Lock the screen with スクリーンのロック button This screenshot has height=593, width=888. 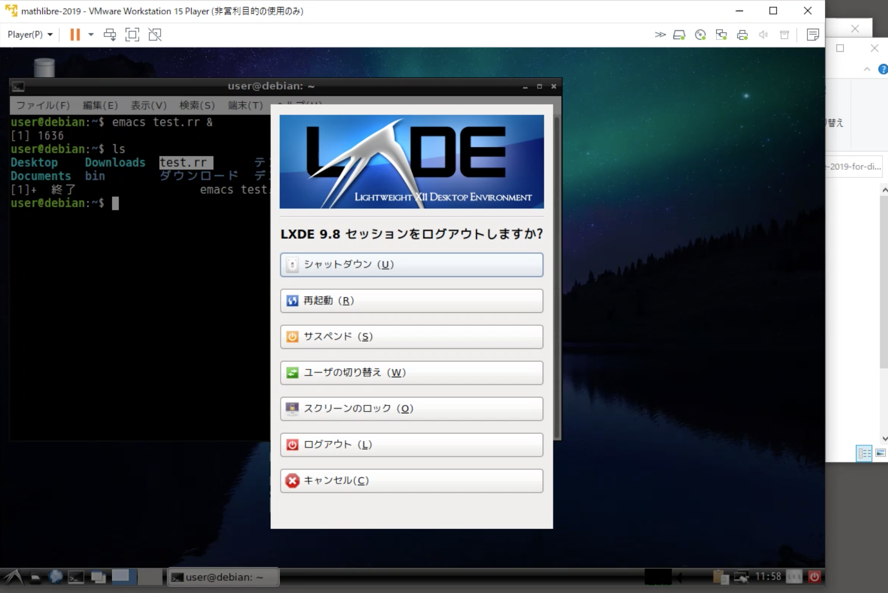412,409
